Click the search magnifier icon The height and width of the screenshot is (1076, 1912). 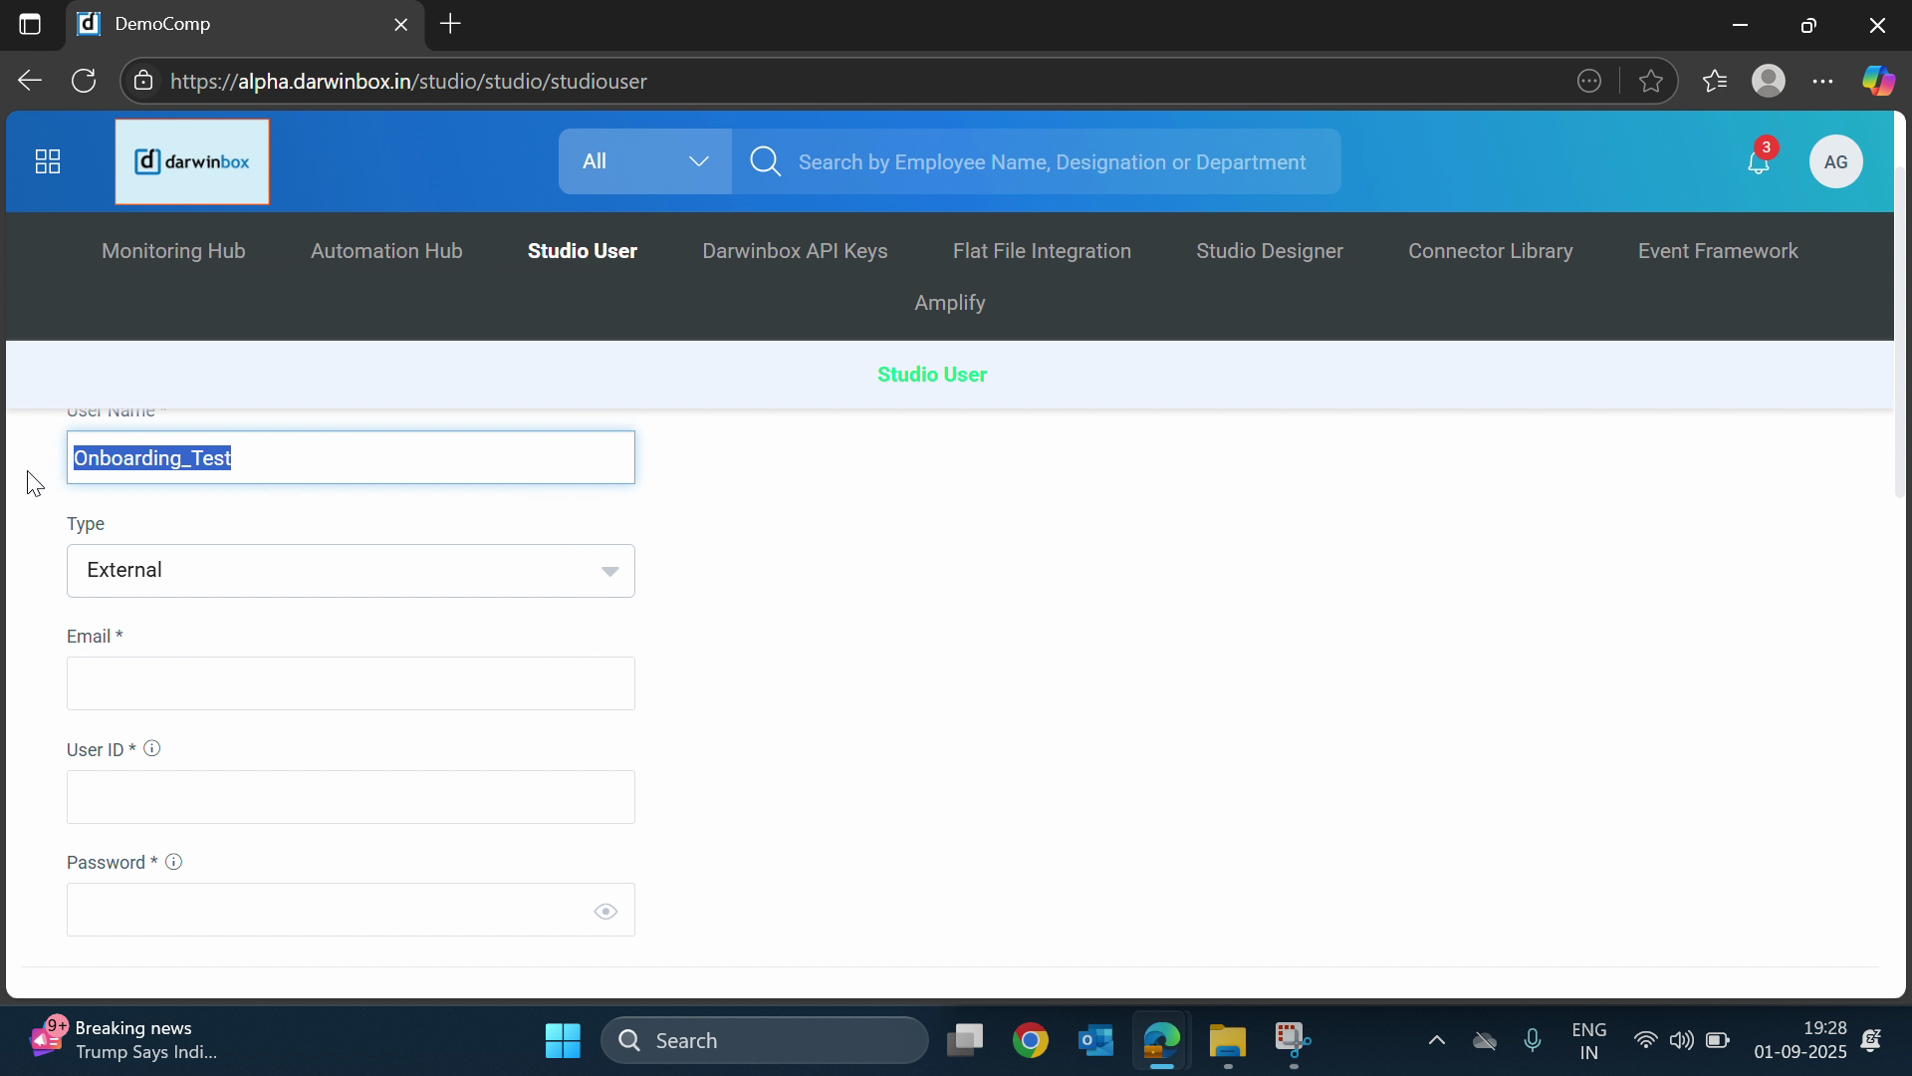(765, 161)
